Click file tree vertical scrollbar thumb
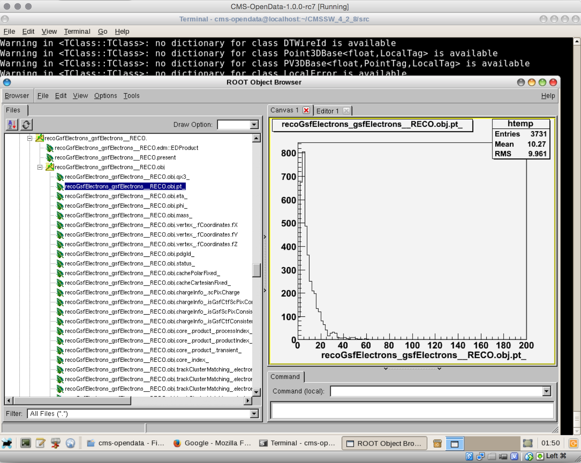 [x=257, y=270]
